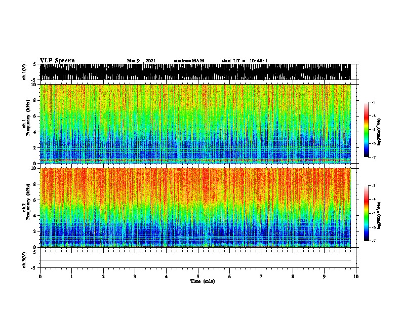This screenshot has width=401, height=310.
Task: Click the 'ch.1(V)' axis label
Action: [24, 72]
